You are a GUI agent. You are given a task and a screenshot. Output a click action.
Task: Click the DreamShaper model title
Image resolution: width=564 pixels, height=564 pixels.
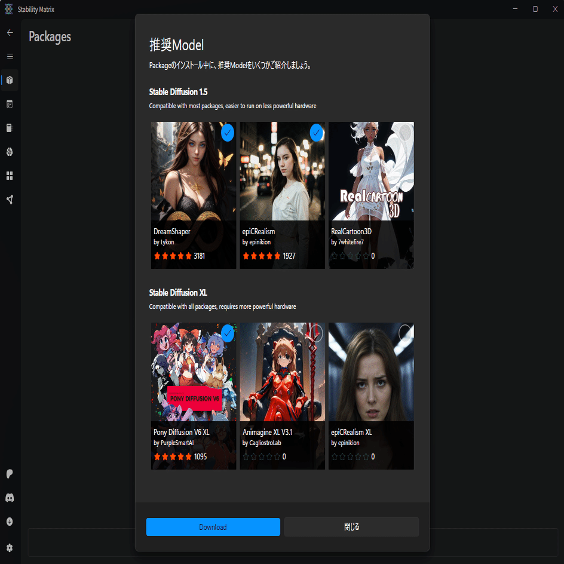click(172, 231)
